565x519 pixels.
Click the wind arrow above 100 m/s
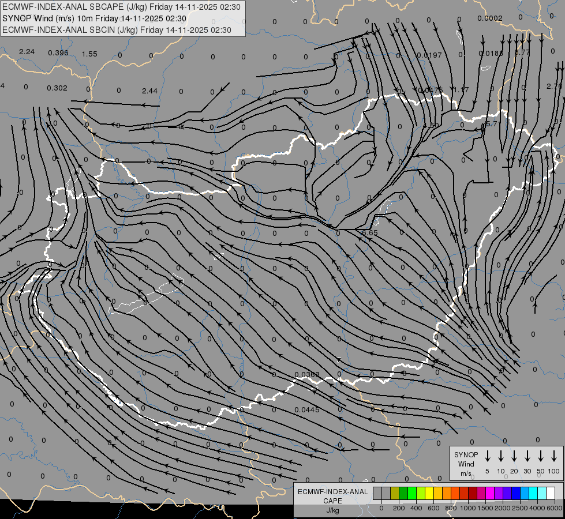tap(554, 456)
